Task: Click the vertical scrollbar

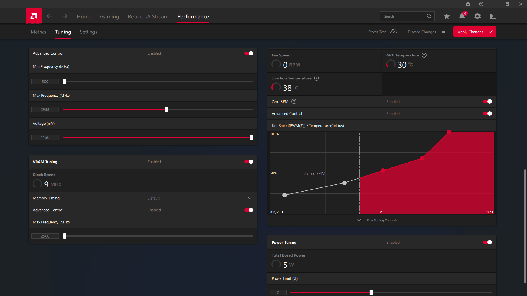Action: [525, 226]
